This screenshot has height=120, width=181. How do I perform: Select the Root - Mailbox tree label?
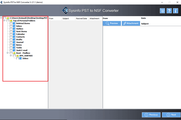(23, 53)
